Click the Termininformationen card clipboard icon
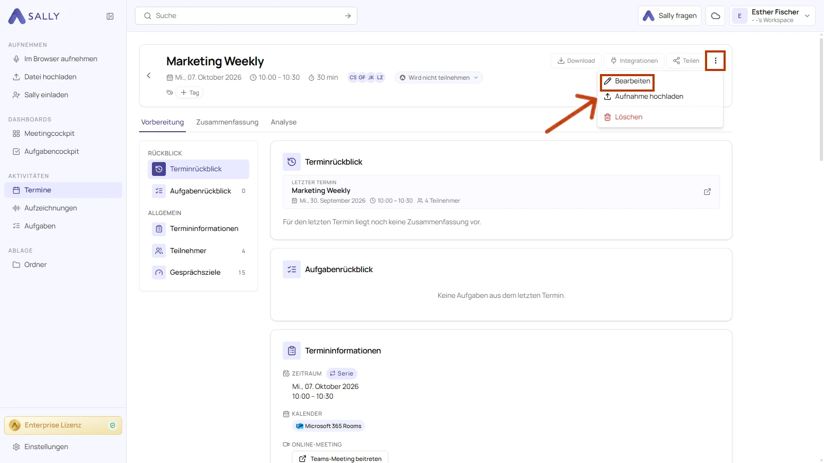 click(x=291, y=350)
